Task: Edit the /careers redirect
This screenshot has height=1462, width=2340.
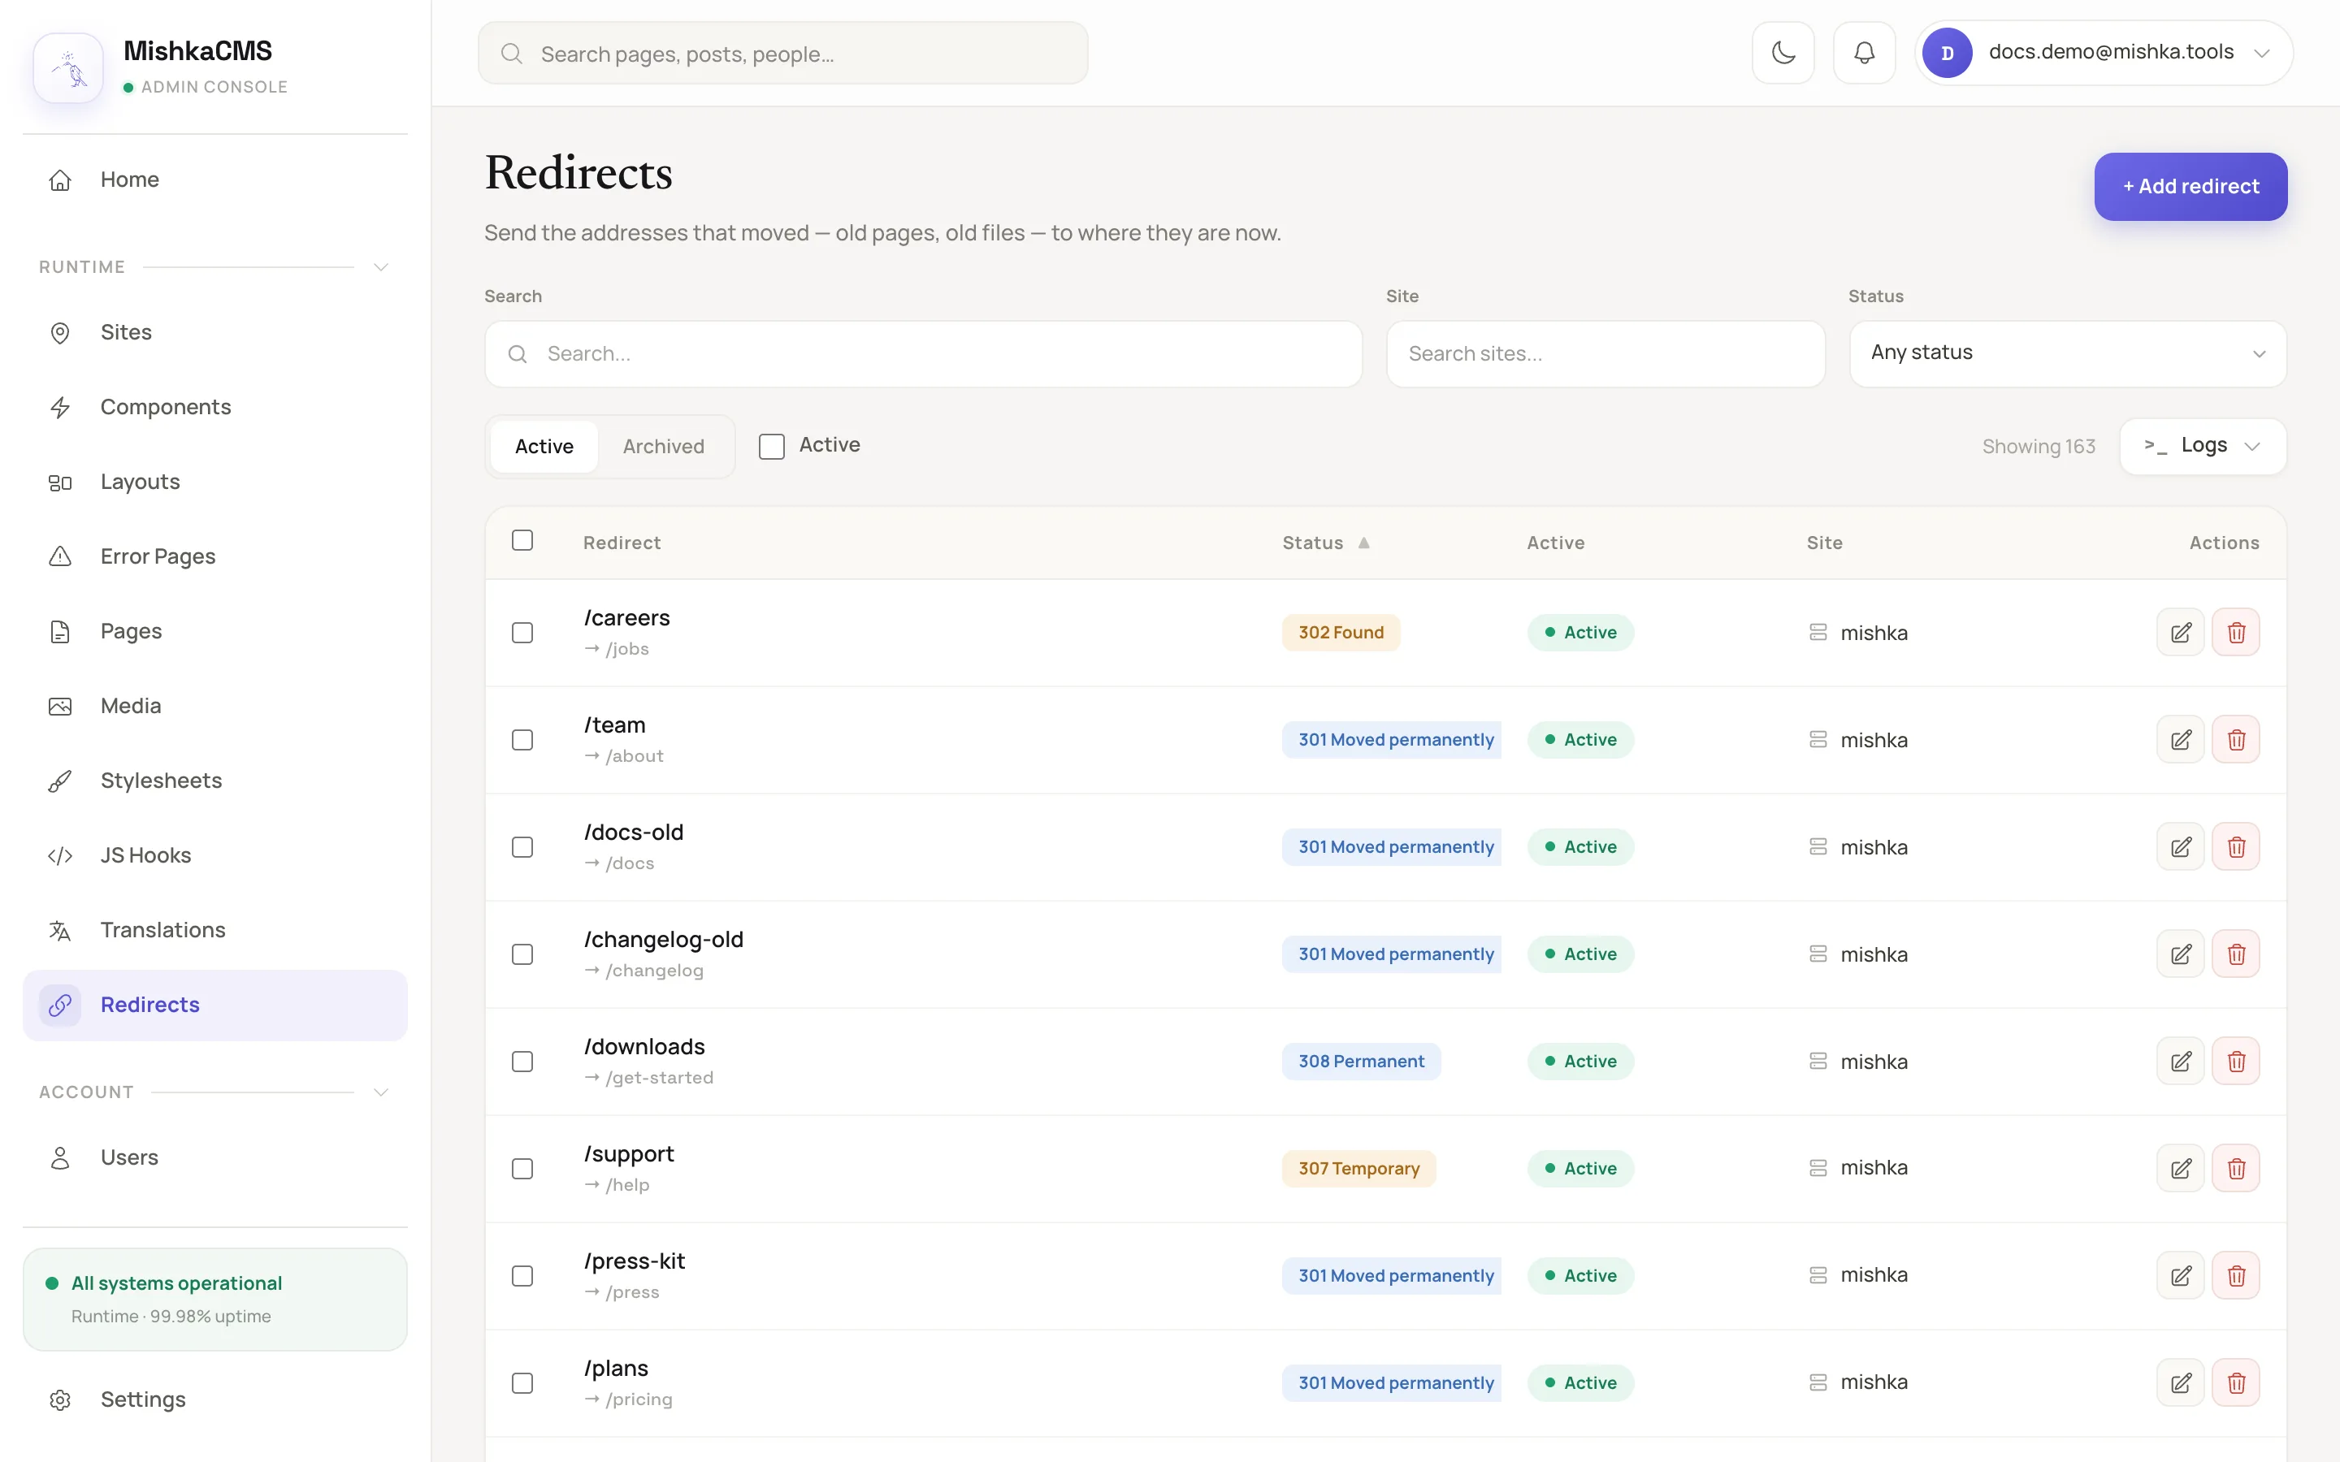Action: (2181, 633)
